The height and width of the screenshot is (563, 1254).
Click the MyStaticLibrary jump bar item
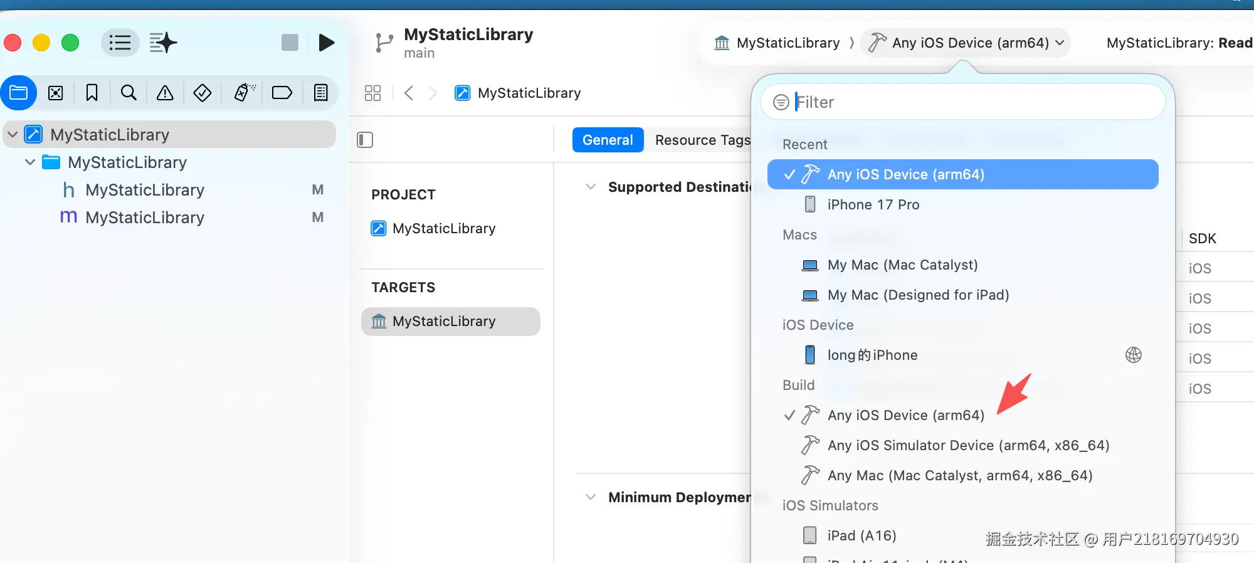coord(518,93)
